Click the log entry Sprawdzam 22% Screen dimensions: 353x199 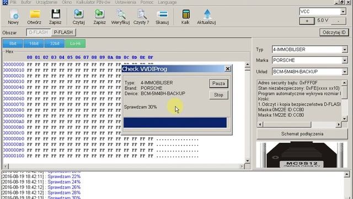[x=64, y=176]
